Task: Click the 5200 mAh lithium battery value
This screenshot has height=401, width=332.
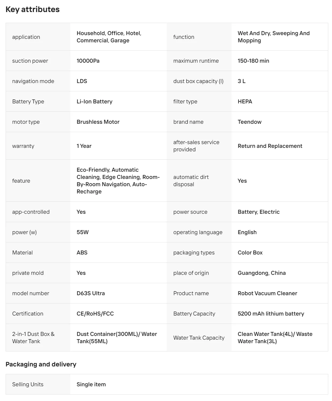Action: pos(271,314)
